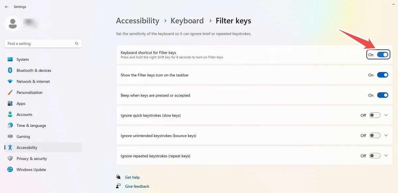
Task: Click Give feedback
Action: (x=137, y=186)
